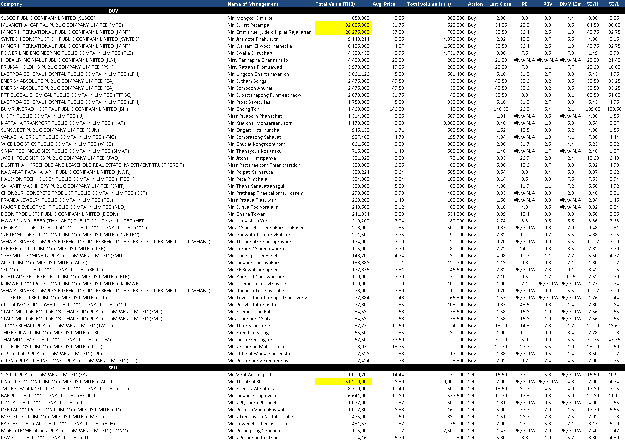The width and height of the screenshot is (625, 441).
Task: Select BUMRUNGRAD HOSPITAL (BH) company cell
Action: [64, 109]
